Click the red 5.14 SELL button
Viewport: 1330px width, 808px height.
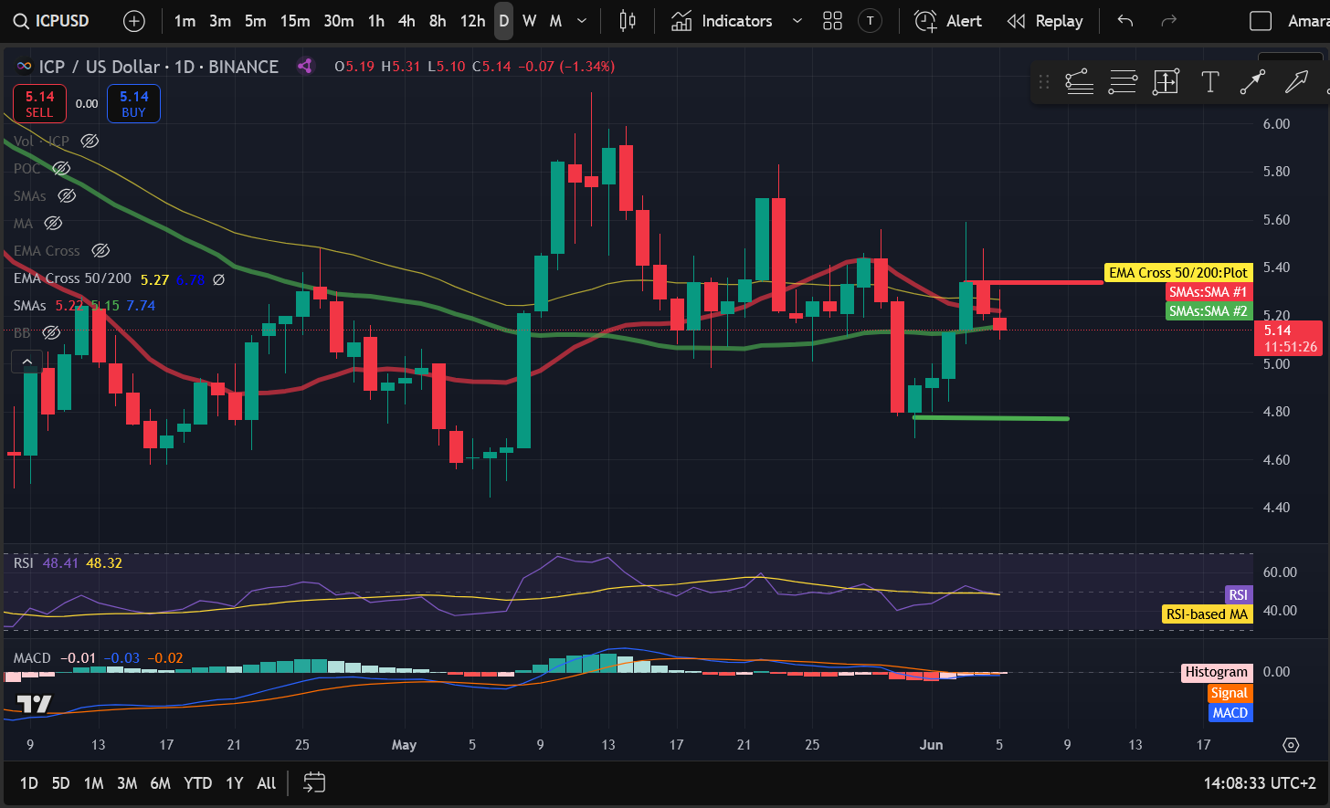[x=39, y=103]
